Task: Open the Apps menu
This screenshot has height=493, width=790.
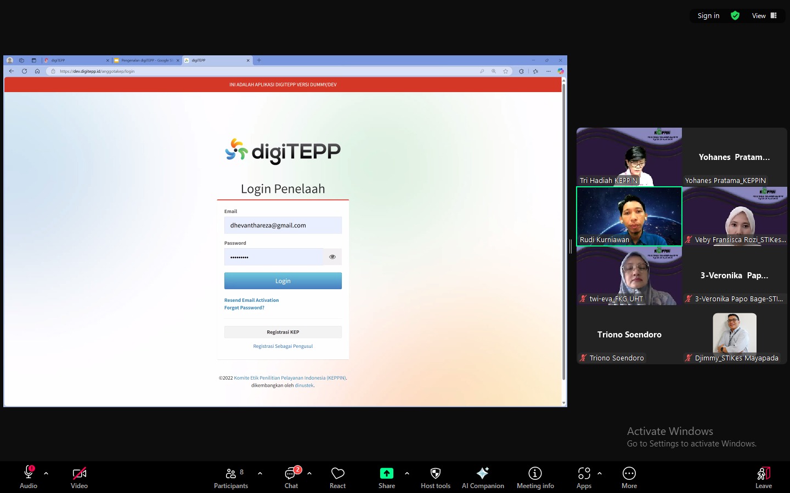Action: coord(584,477)
